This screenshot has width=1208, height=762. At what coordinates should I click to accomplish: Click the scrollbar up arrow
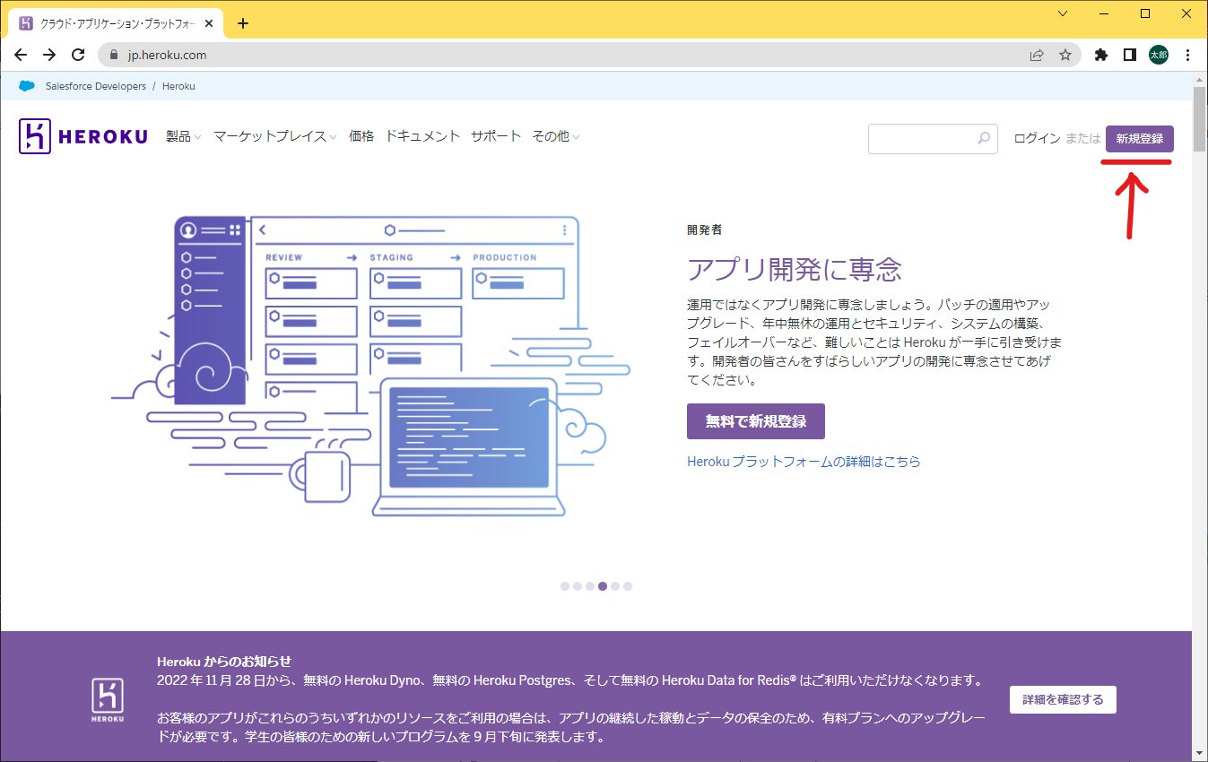(1200, 81)
